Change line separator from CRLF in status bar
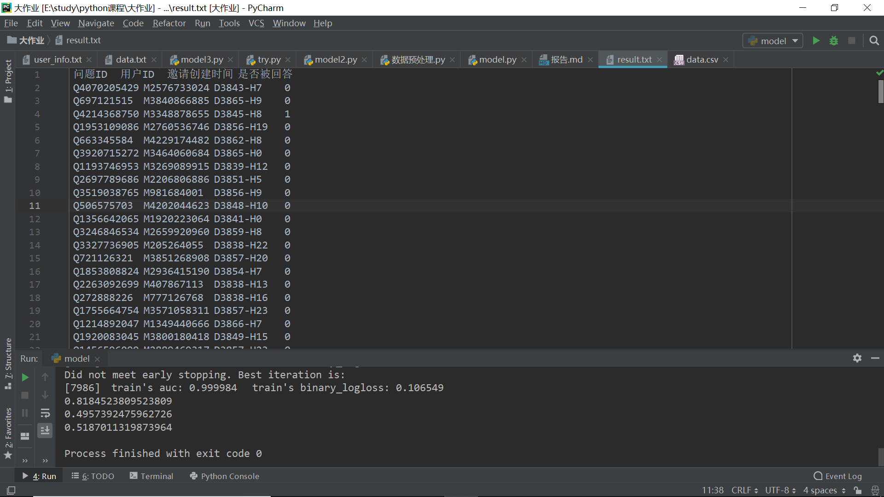The image size is (884, 497). coord(743,490)
